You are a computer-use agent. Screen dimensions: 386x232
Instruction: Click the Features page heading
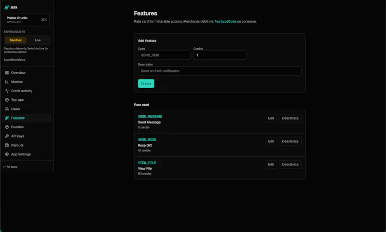(x=146, y=14)
